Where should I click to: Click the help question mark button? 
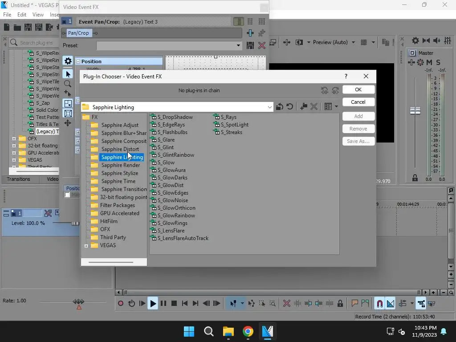click(346, 76)
